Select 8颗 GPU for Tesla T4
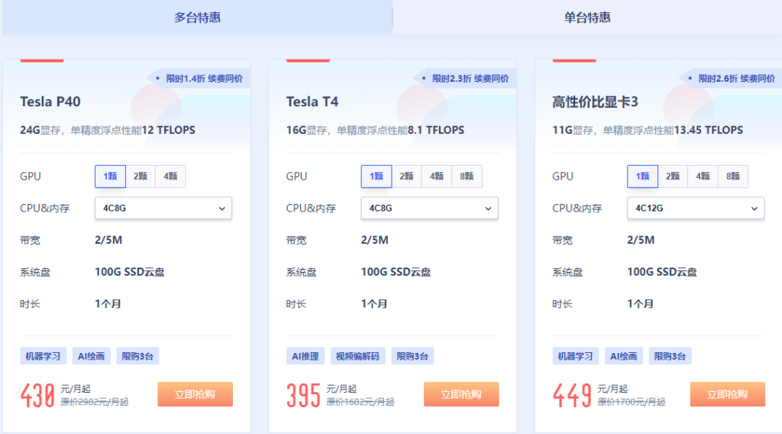 [467, 177]
